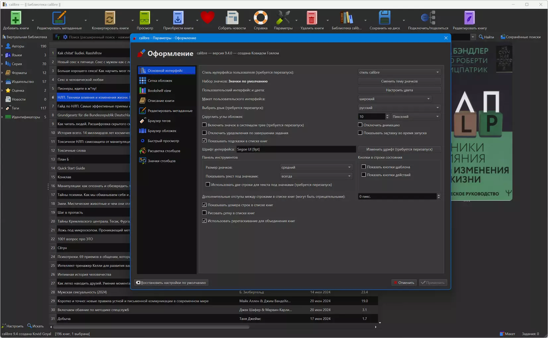The width and height of the screenshot is (548, 338).
Task: Click the Restore defaults button
Action: coord(171,283)
